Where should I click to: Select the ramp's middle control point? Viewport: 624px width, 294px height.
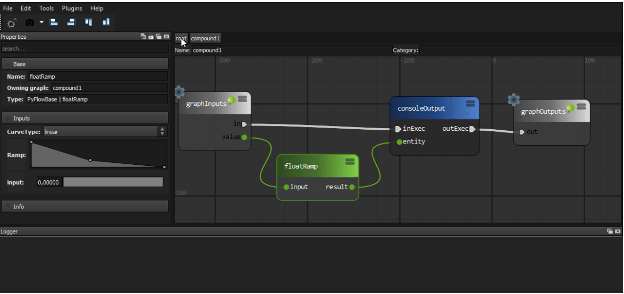tap(90, 160)
